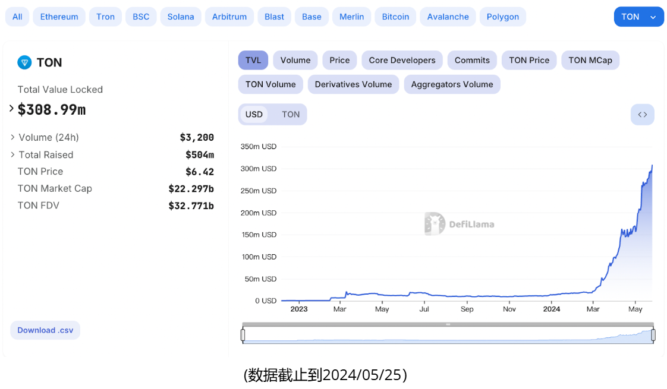Viewport: 667px width, 389px height.
Task: Expand the Total Raised row
Action: [x=12, y=154]
